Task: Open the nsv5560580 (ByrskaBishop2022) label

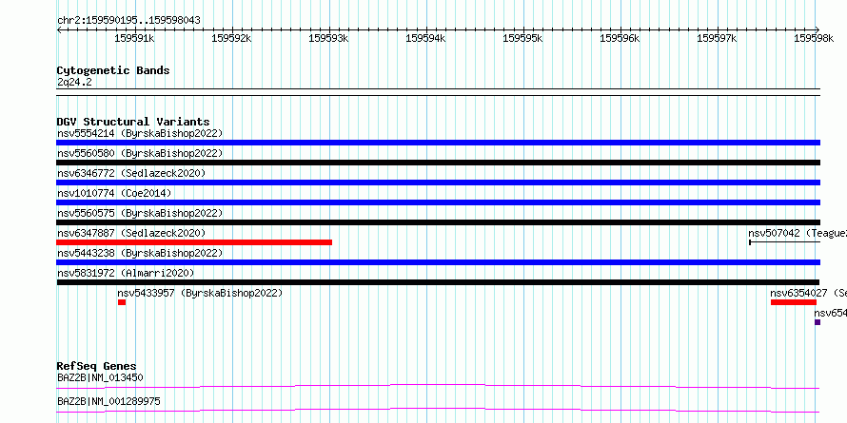Action: tap(140, 153)
